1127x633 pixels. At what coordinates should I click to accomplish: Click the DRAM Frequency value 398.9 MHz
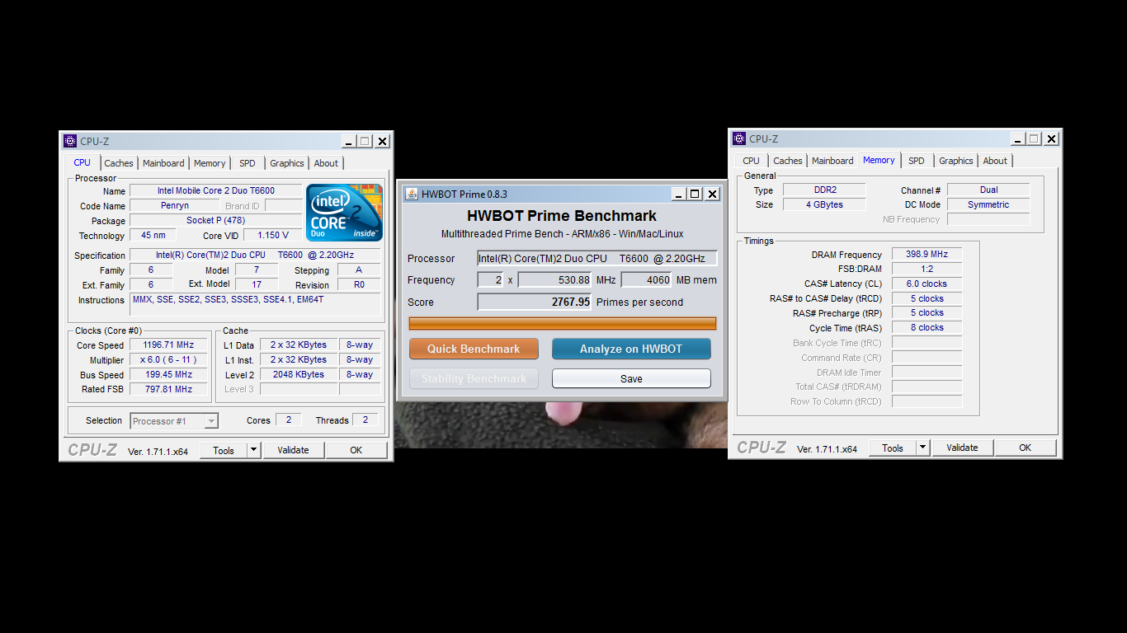point(927,255)
